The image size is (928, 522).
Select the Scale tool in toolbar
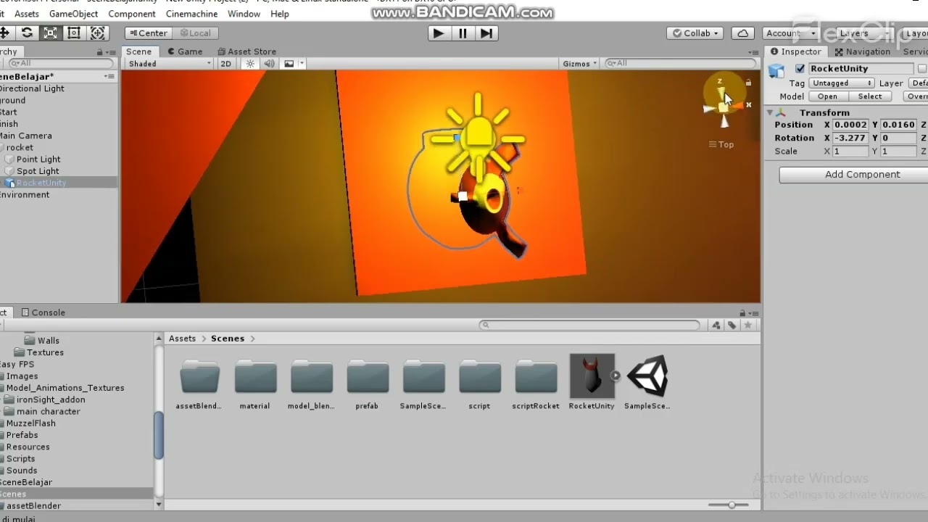[50, 33]
